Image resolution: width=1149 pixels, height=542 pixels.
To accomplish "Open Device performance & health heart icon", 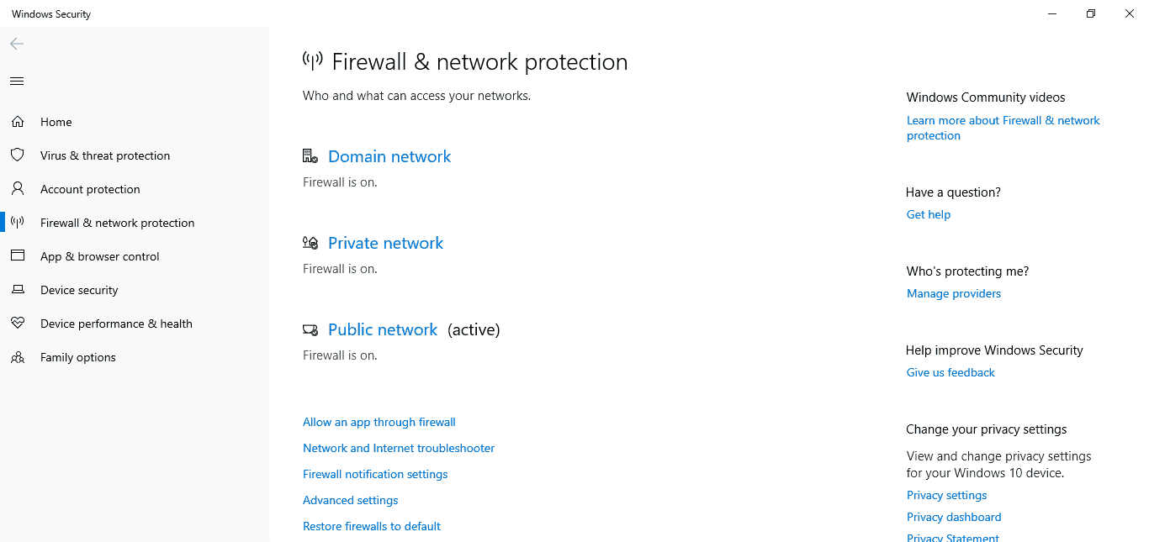I will tap(18, 323).
